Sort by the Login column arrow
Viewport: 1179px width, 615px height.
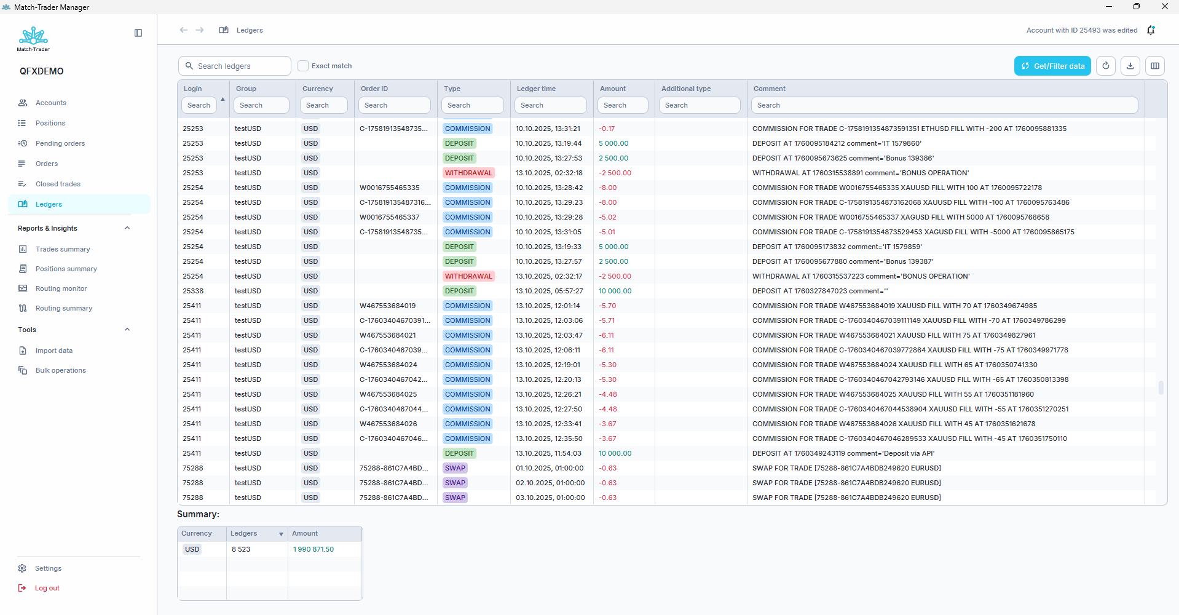click(x=223, y=99)
